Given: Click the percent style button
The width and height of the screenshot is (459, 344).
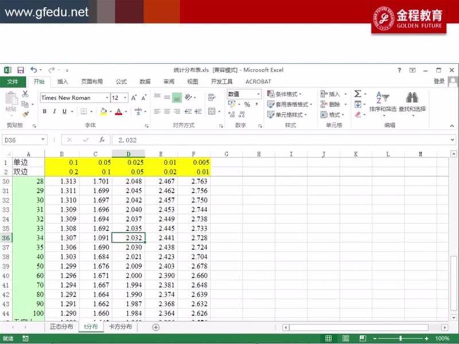Looking at the screenshot, I should coord(247,104).
